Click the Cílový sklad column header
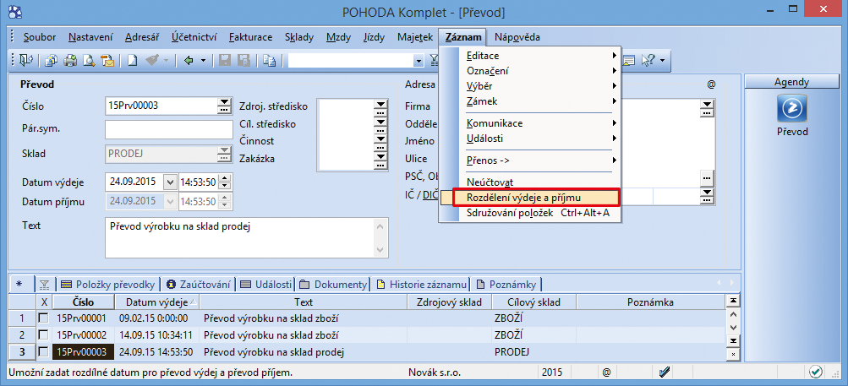Viewport: 848px width, 386px height. click(533, 302)
